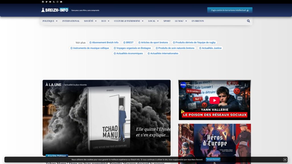
Task: Select the SPORT menu item
Action: (x=166, y=21)
